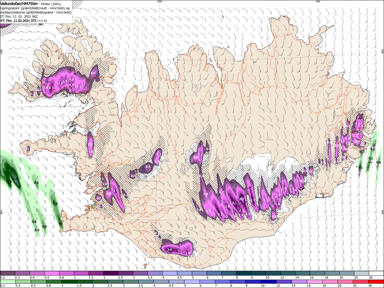Click the Veðurstofan/HM750m map title

pyautogui.click(x=19, y=4)
